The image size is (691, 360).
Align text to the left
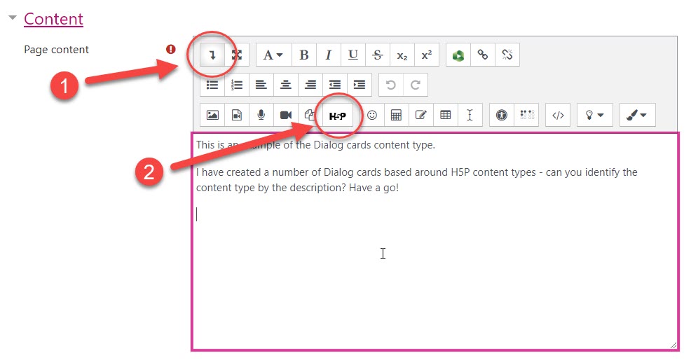coord(261,85)
